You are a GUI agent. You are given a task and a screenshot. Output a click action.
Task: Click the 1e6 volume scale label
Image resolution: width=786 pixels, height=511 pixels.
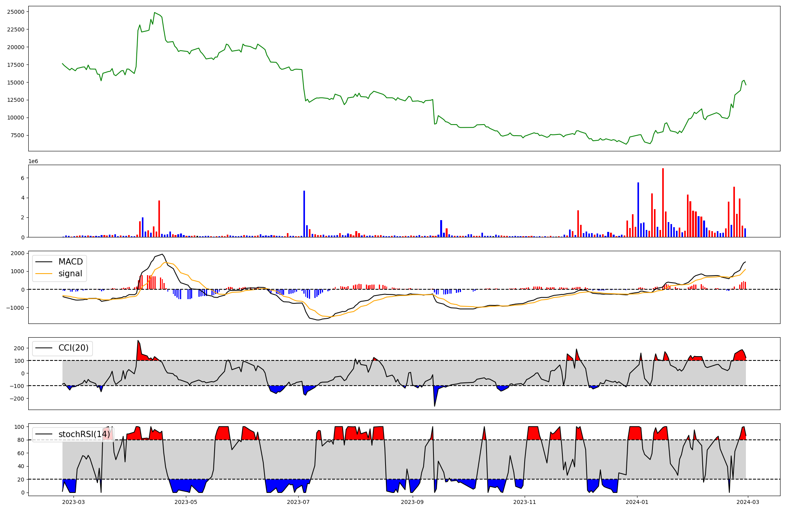(33, 162)
